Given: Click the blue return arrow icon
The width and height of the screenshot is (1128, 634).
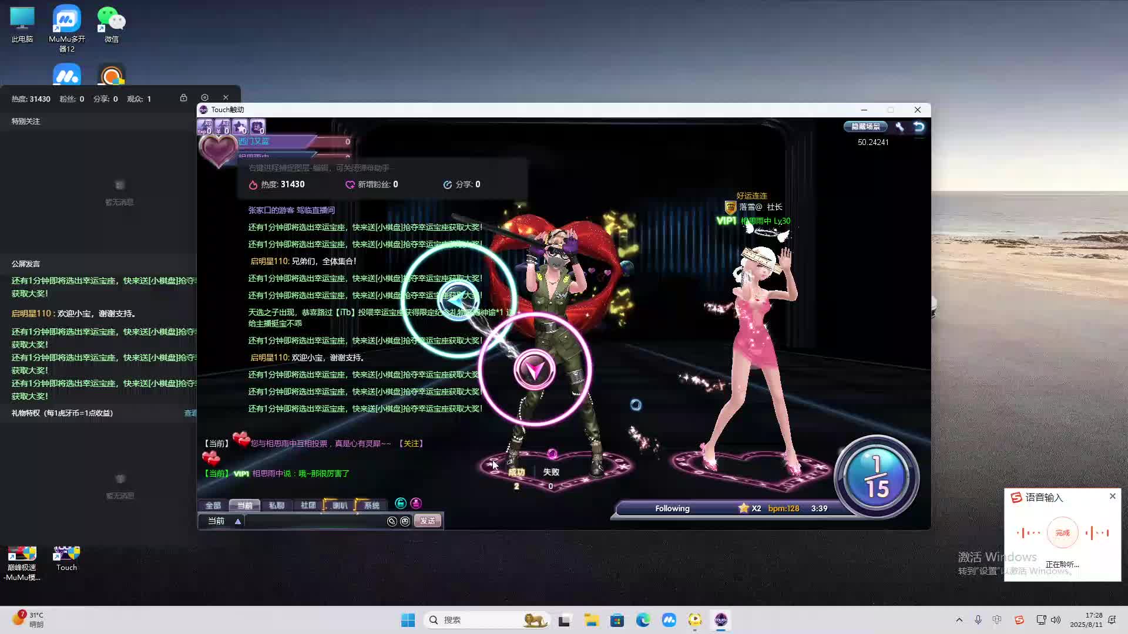Looking at the screenshot, I should (x=919, y=127).
